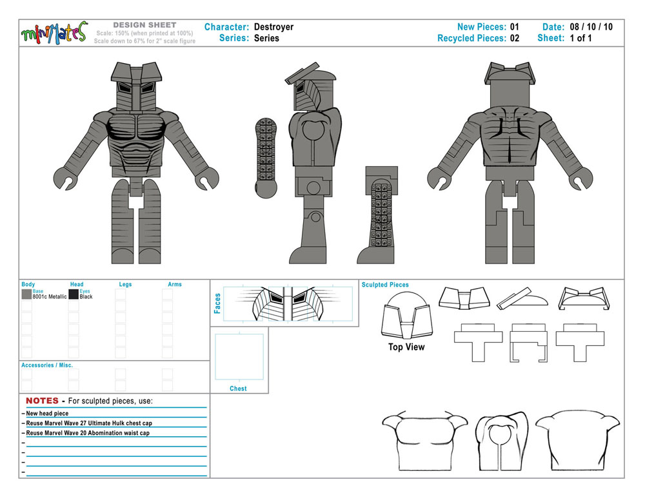Click the "Scale: 150% (when printed at 100%)" text
The image size is (645, 498).
[144, 34]
